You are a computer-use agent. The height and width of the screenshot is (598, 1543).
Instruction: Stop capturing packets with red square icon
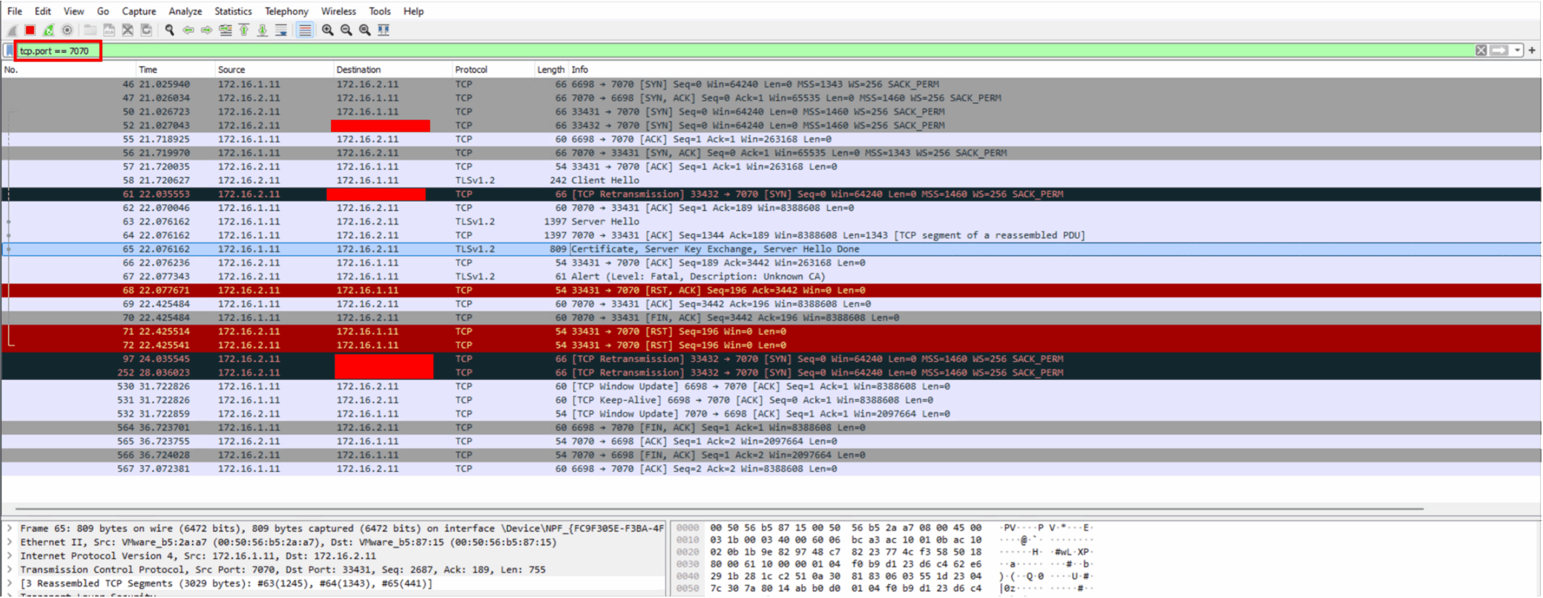[30, 30]
